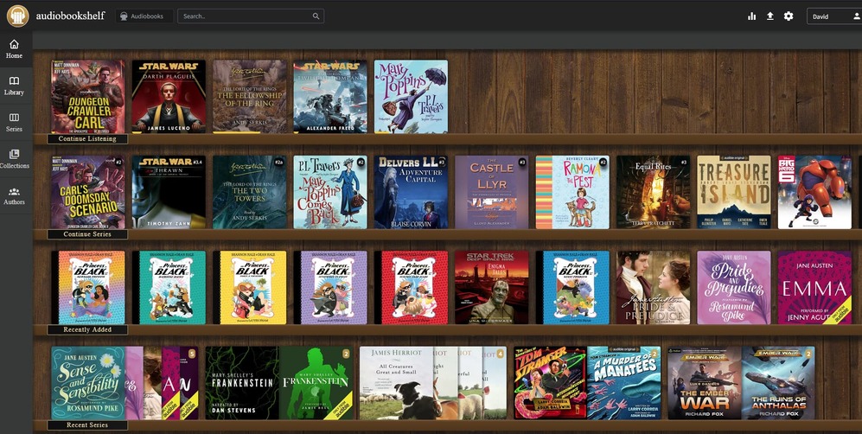The image size is (862, 434).
Task: Open Tom Stranger adventures cover
Action: click(x=550, y=383)
